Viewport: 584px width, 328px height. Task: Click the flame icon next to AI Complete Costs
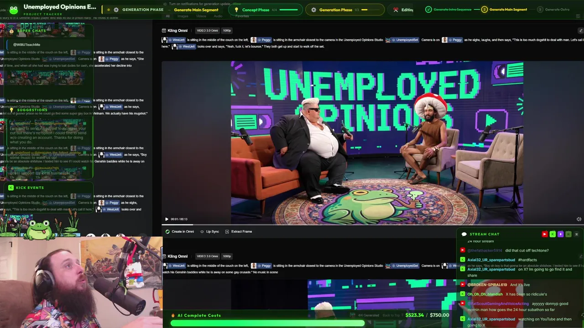(x=173, y=315)
